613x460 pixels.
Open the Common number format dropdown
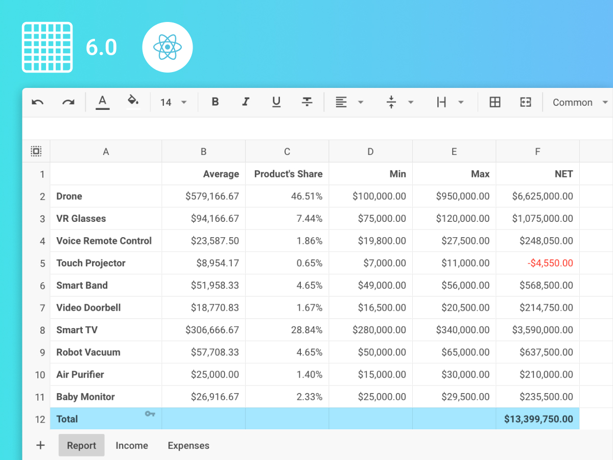coord(581,102)
